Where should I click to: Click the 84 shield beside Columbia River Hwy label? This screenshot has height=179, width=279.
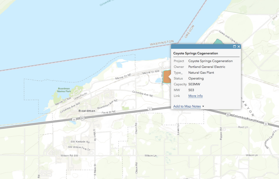point(228,115)
